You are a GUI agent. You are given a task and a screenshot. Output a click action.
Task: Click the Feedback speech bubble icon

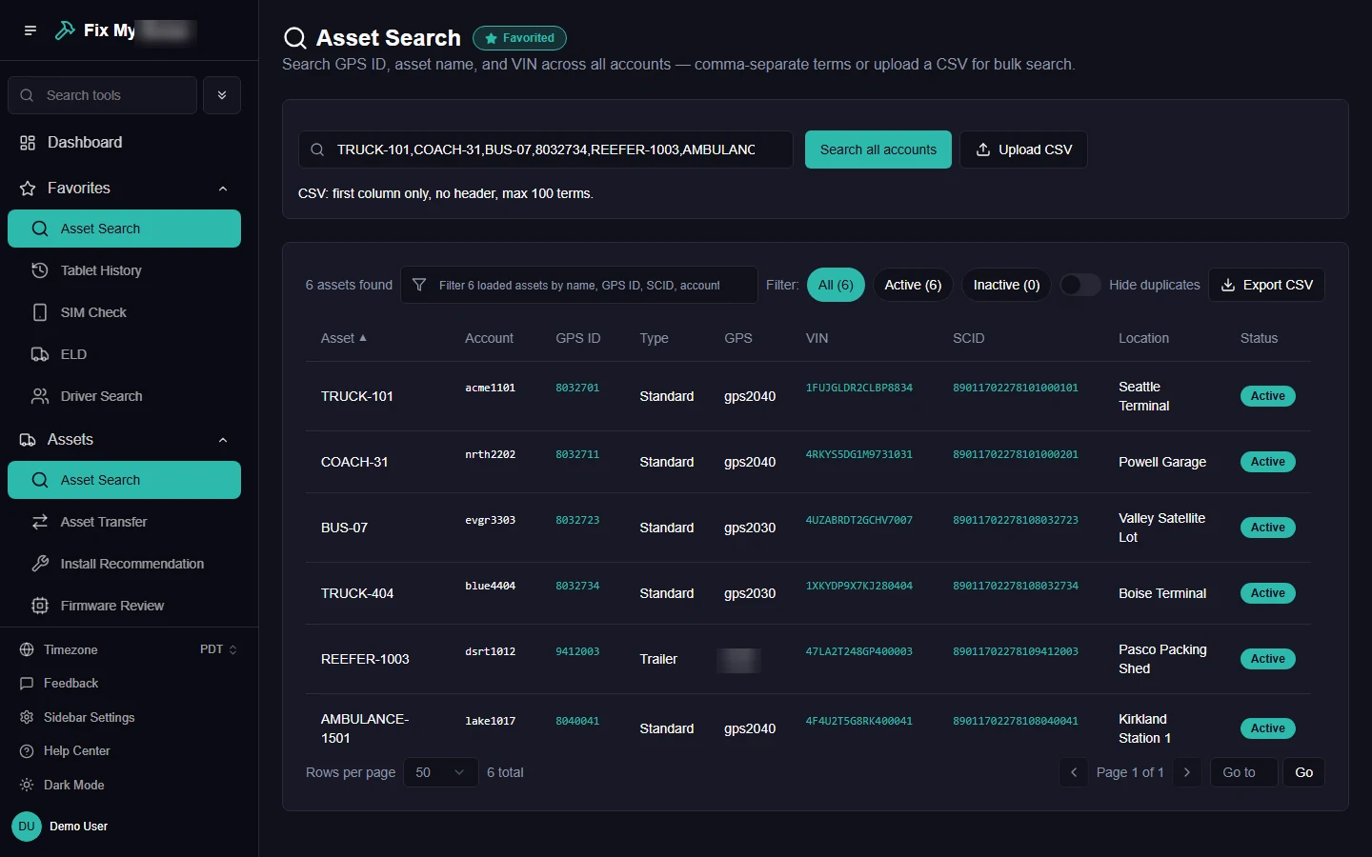coord(27,684)
